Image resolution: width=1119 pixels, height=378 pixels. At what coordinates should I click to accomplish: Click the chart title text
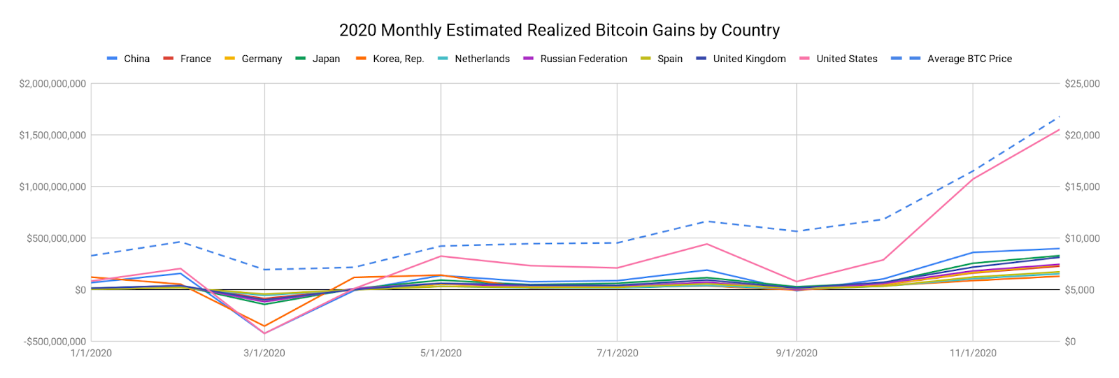coord(559,30)
